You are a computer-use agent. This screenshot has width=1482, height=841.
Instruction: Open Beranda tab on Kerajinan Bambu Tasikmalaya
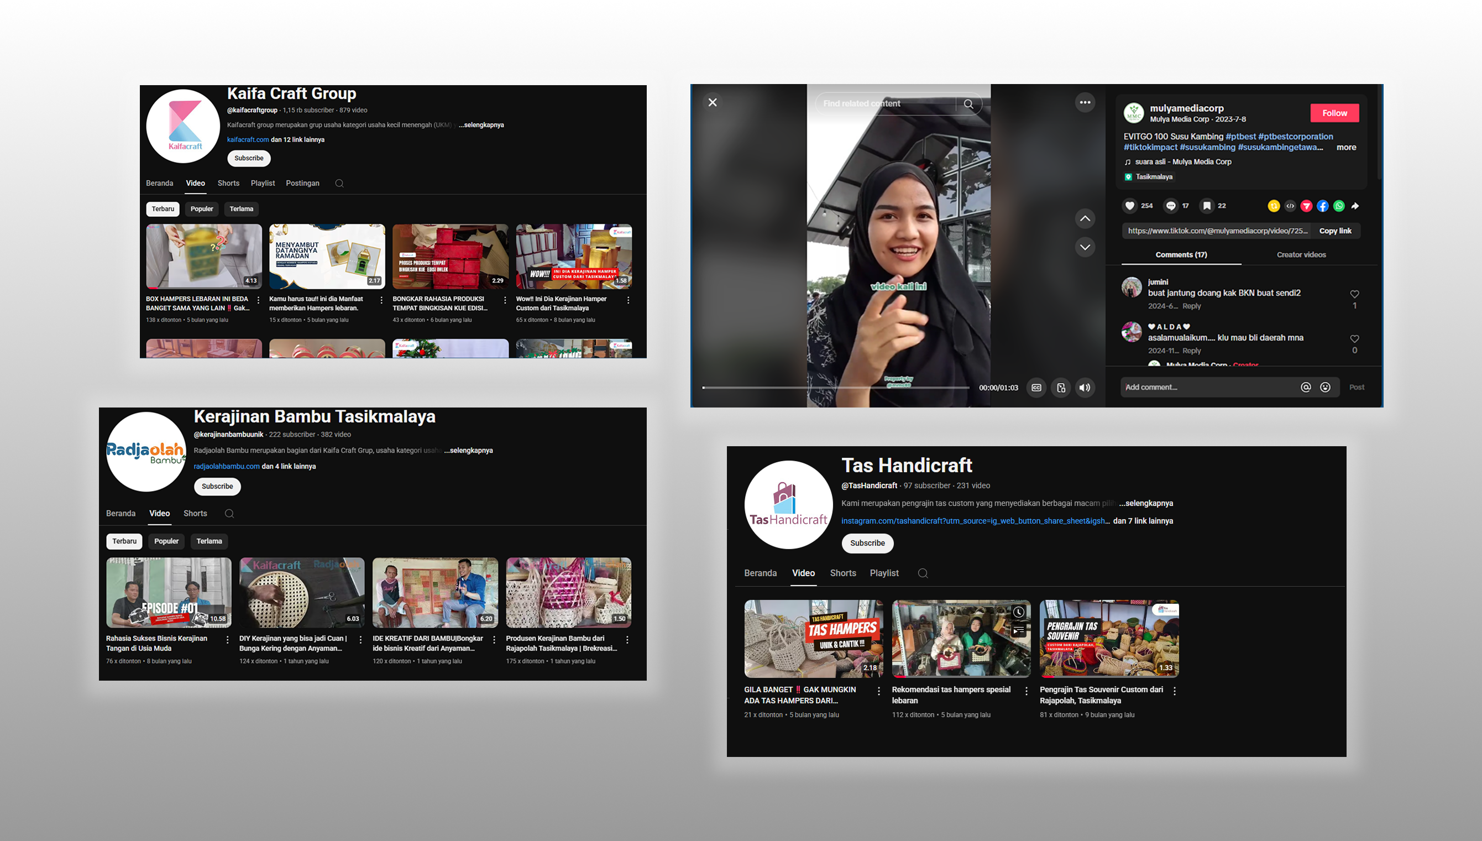pos(121,514)
